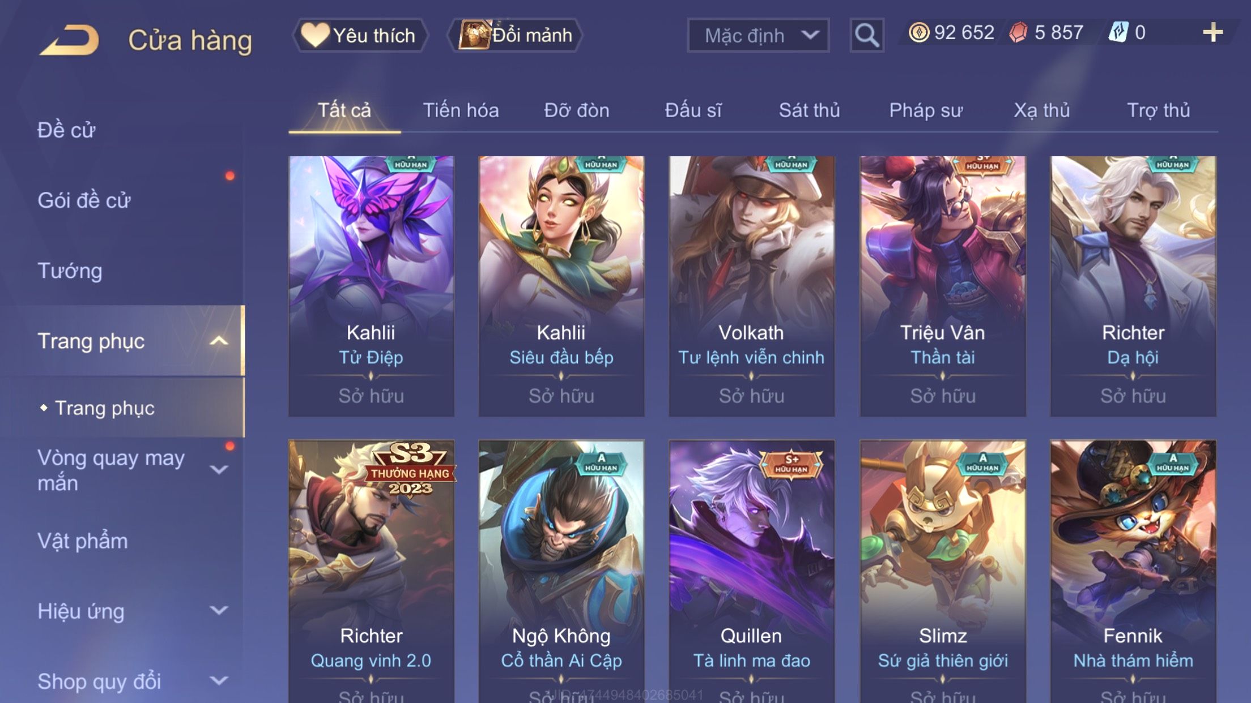Expand the Hiệu ứng sidebar section
The height and width of the screenshot is (703, 1251).
pos(219,610)
